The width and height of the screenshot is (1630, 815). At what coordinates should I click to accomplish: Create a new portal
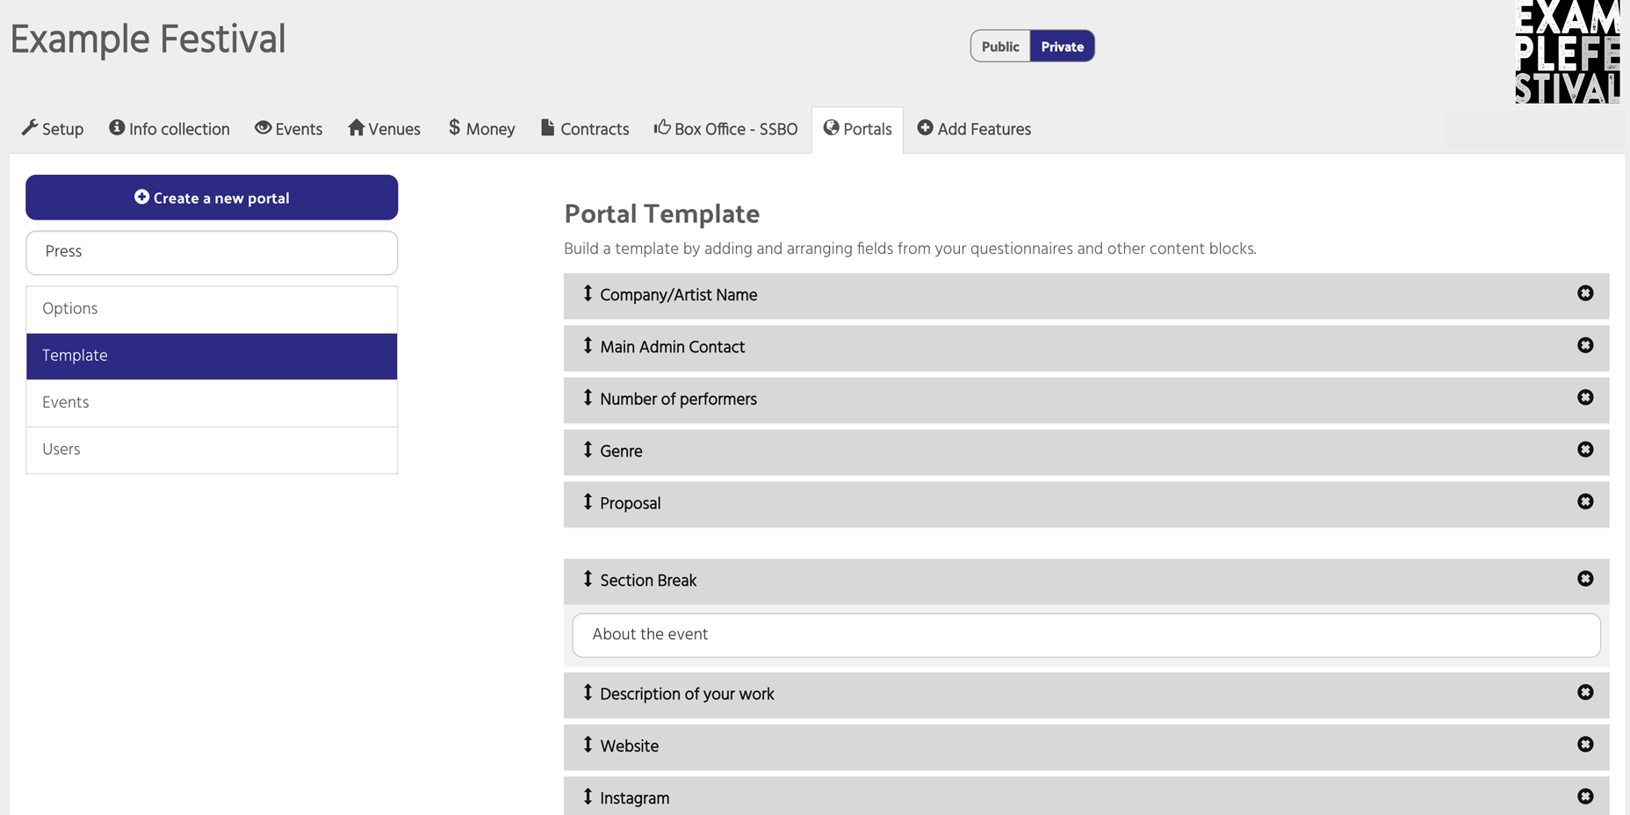[212, 198]
